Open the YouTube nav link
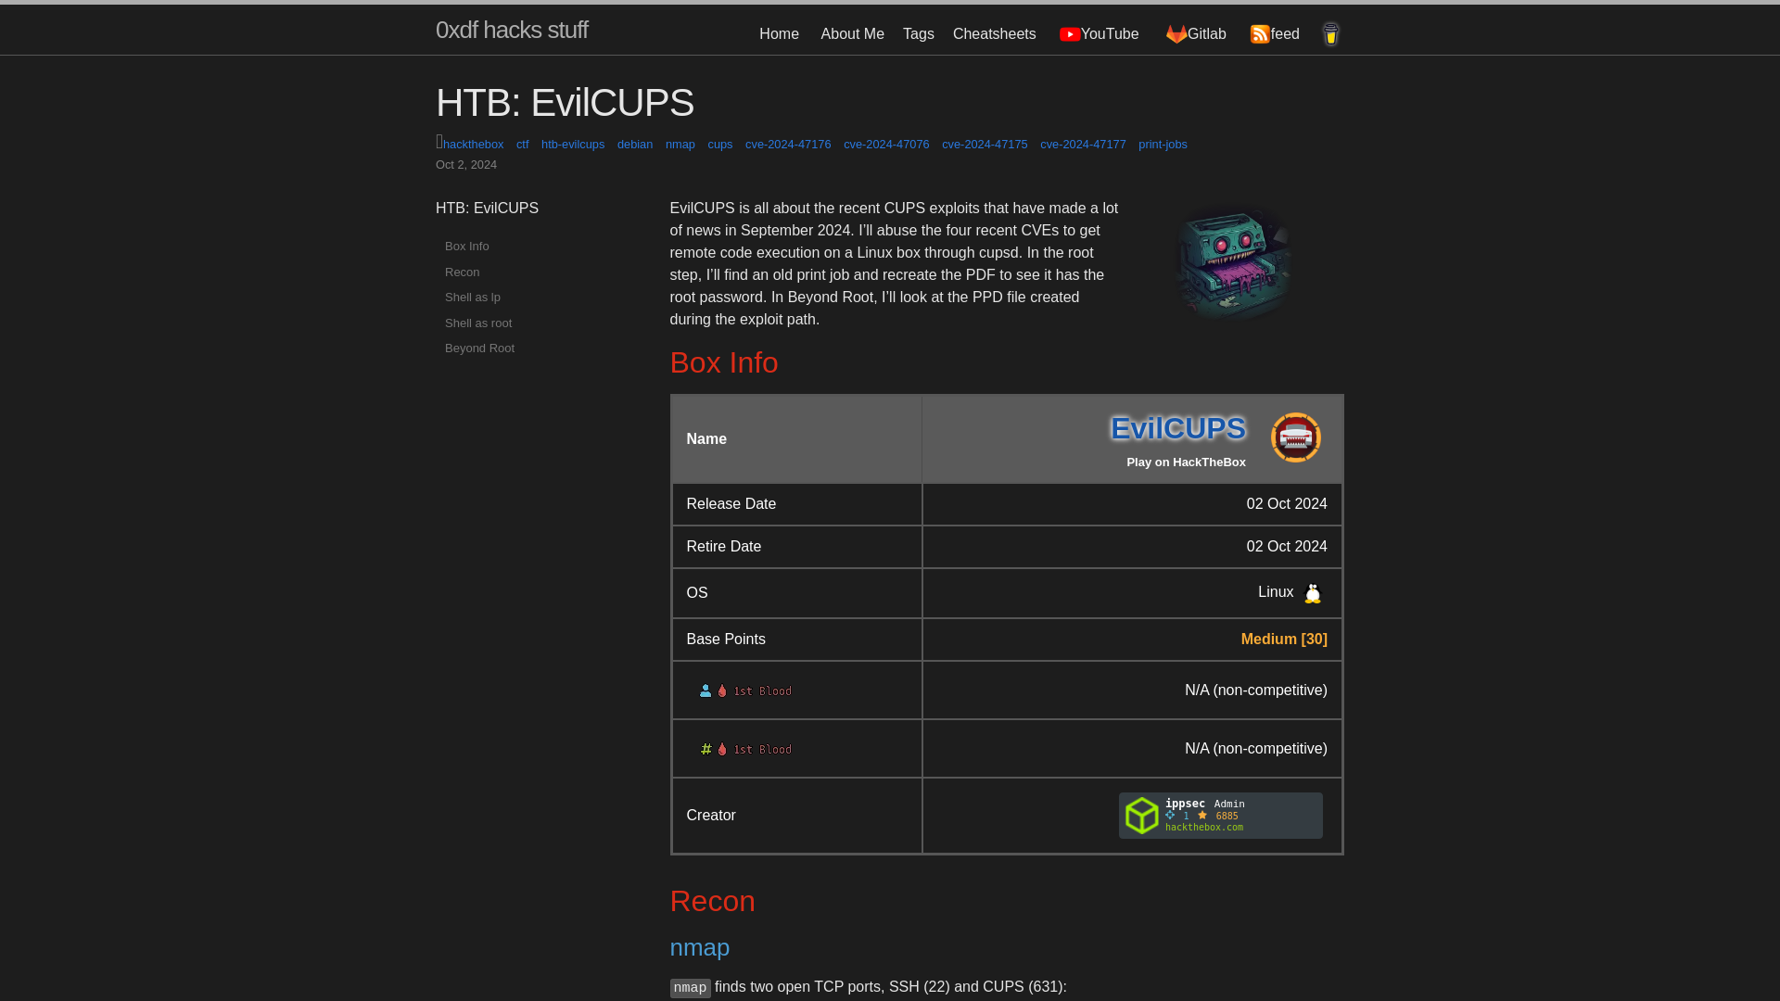 (1099, 34)
